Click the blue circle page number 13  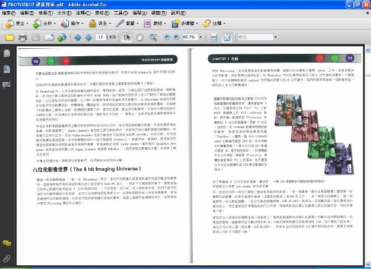click(x=350, y=58)
